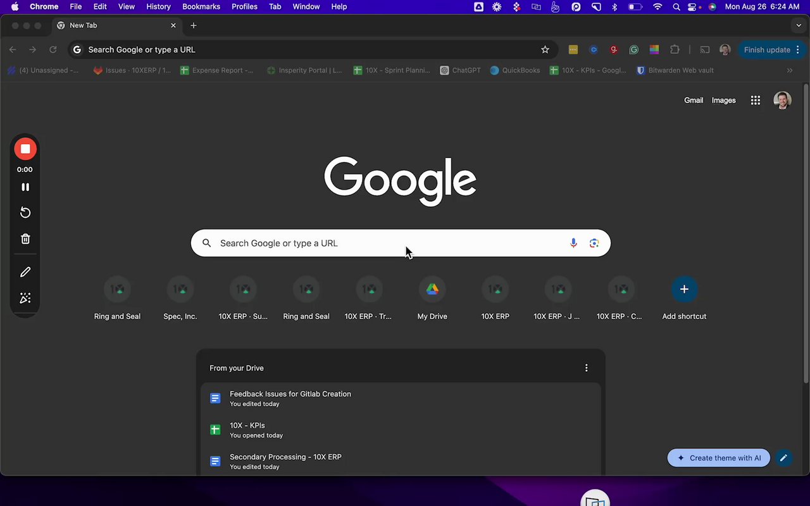810x506 pixels.
Task: Search by image with Google Lens
Action: [x=594, y=243]
